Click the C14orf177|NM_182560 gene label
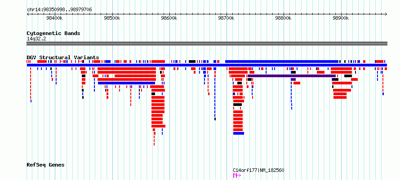The image size is (400, 180). pyautogui.click(x=258, y=170)
